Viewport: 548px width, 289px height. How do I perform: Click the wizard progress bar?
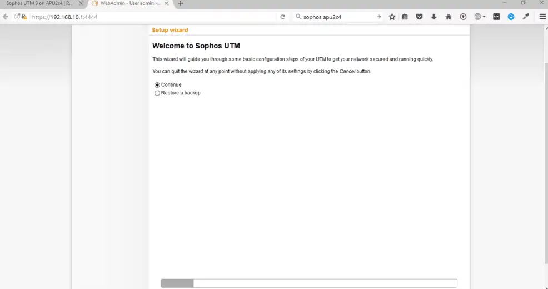click(x=309, y=283)
